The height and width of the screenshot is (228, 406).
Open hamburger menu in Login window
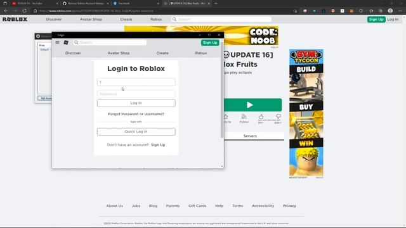click(57, 42)
